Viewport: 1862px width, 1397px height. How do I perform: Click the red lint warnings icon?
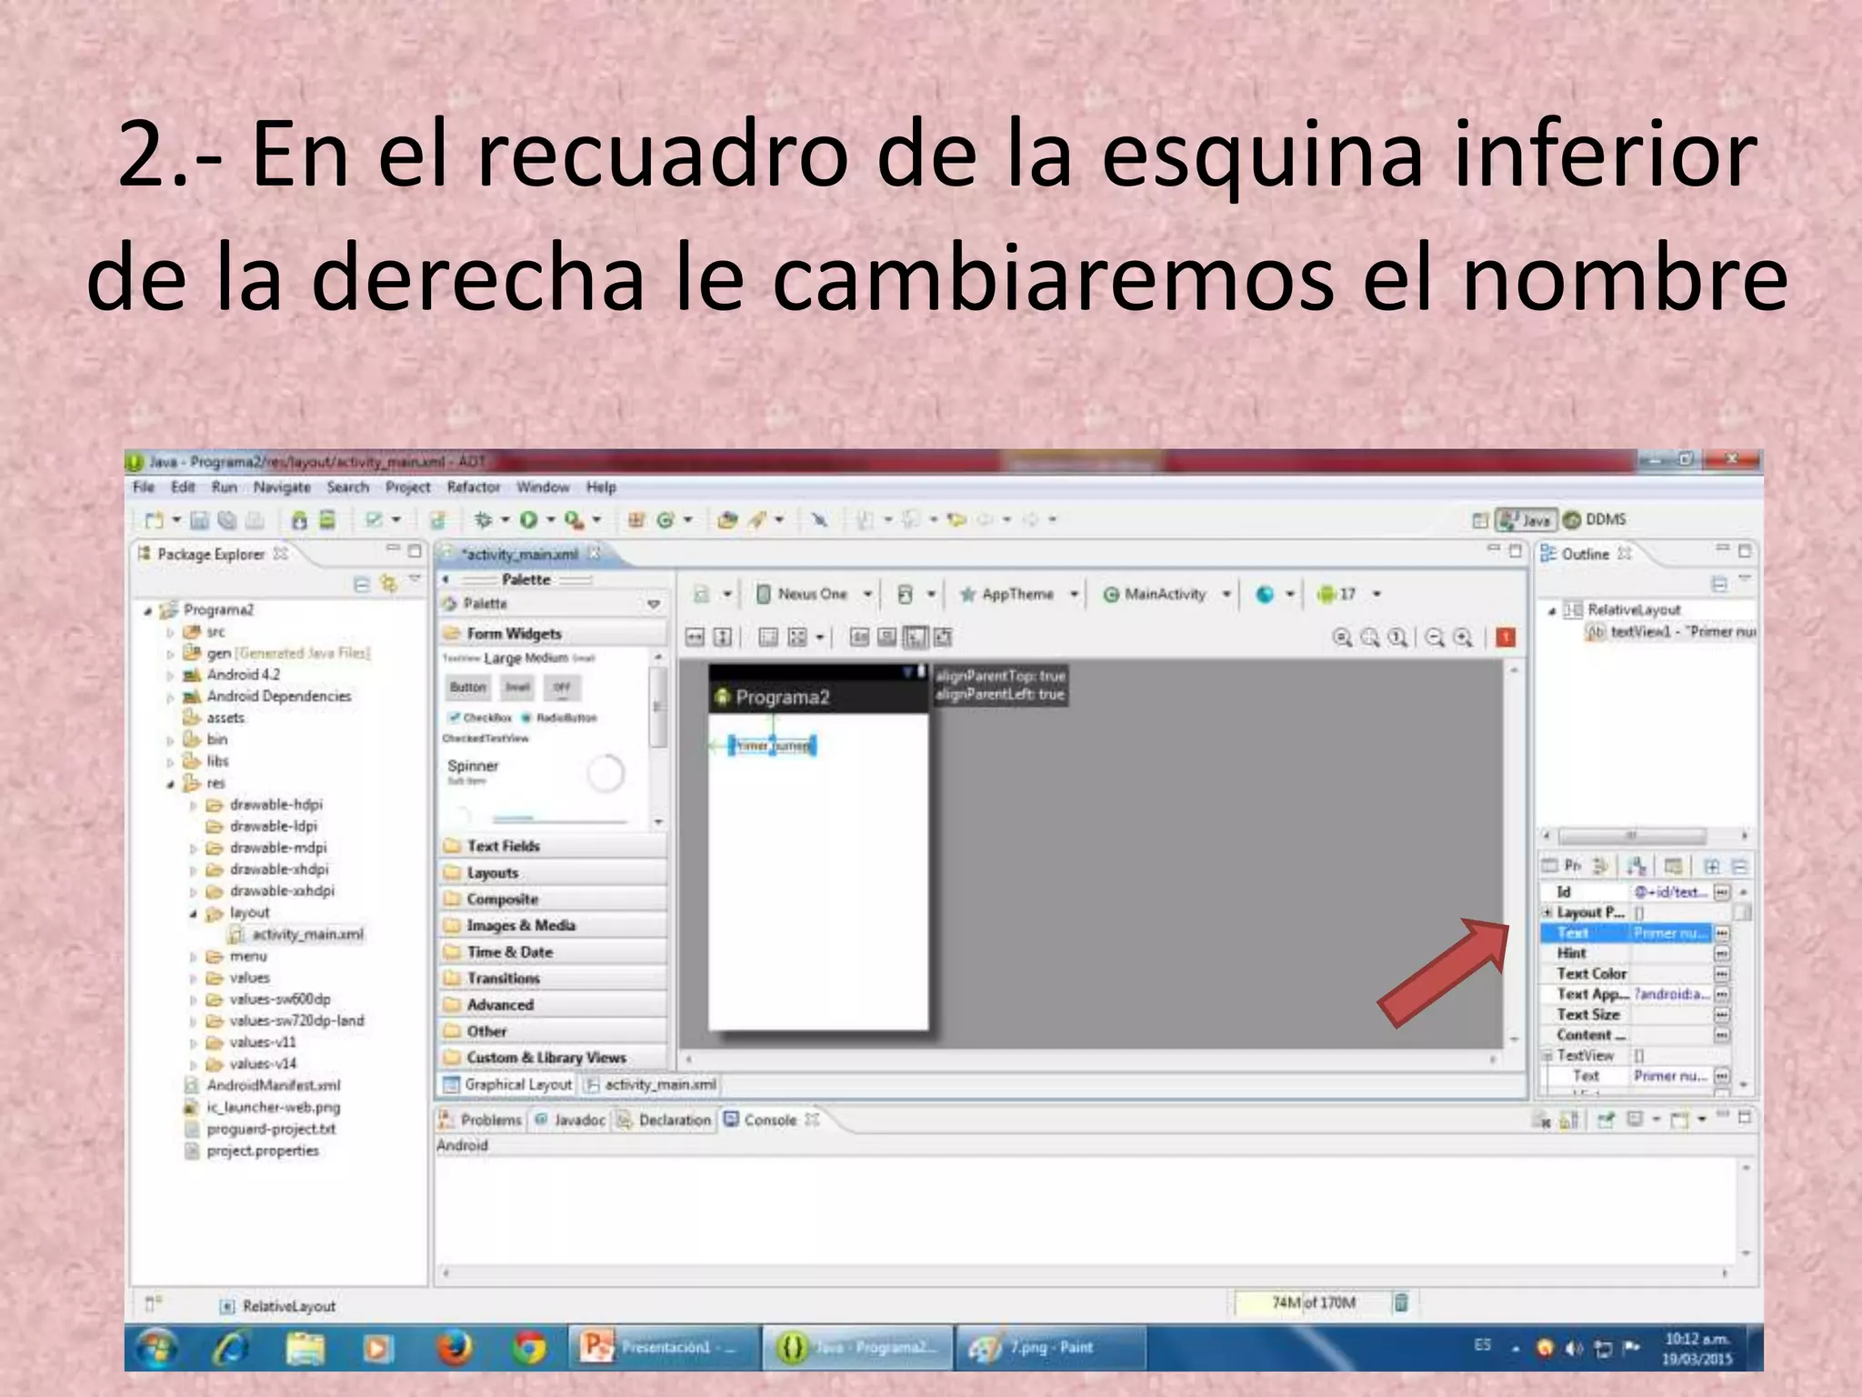[1506, 638]
